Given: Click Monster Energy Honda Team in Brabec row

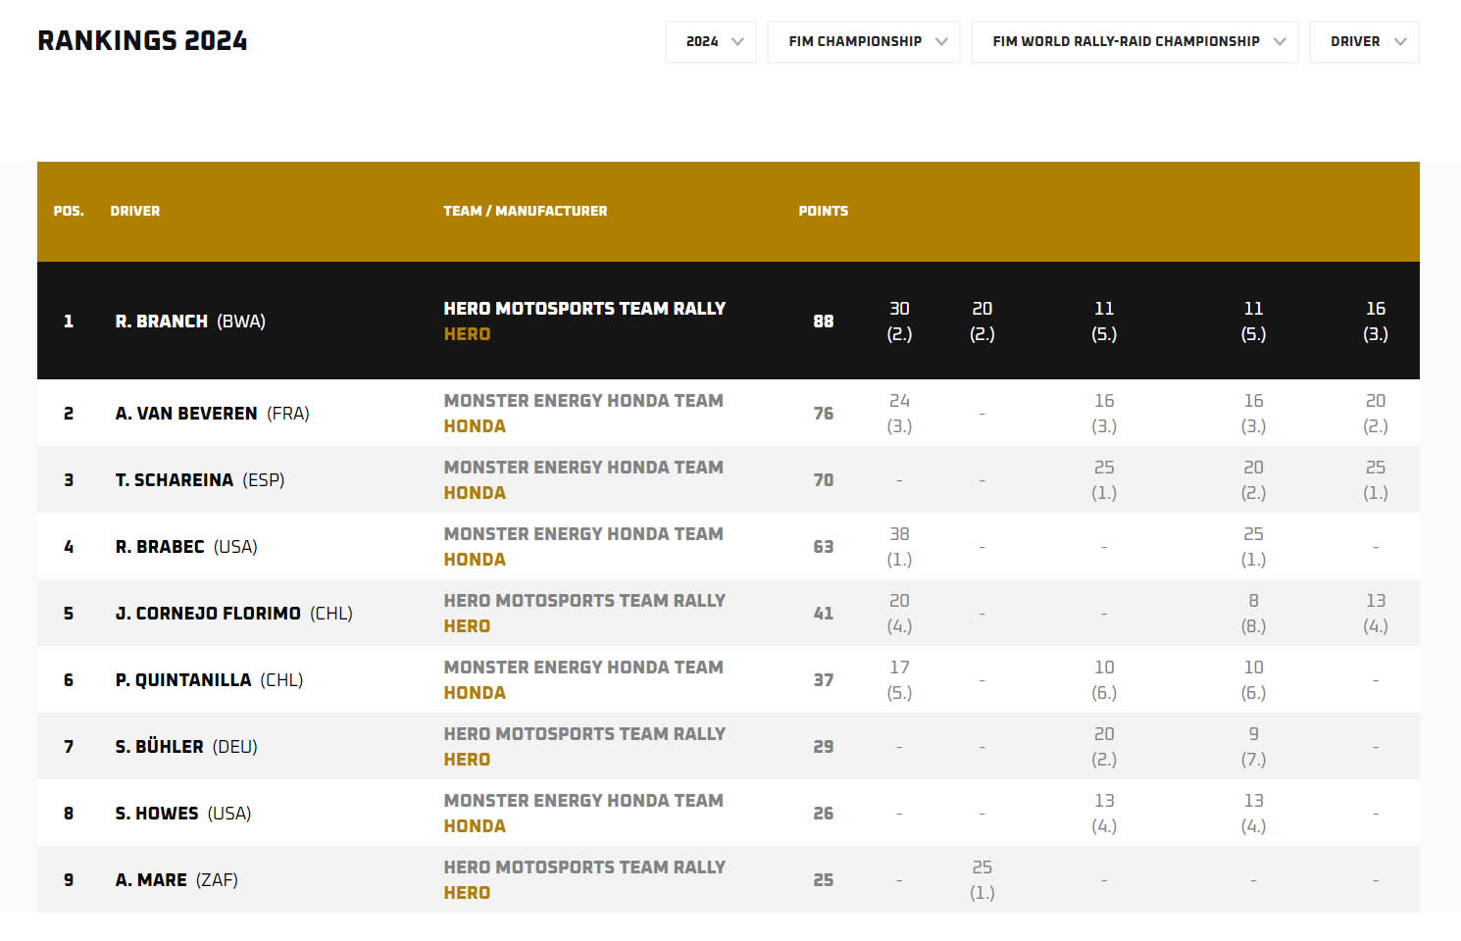Looking at the screenshot, I should click(x=583, y=534).
